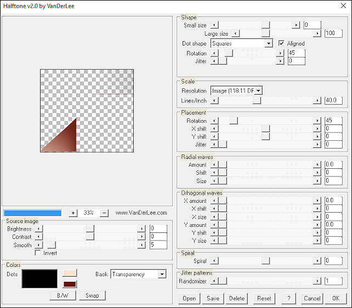Click left arrow of Lines/Inch slider
Screen dimensions: 352x308
click(x=214, y=100)
